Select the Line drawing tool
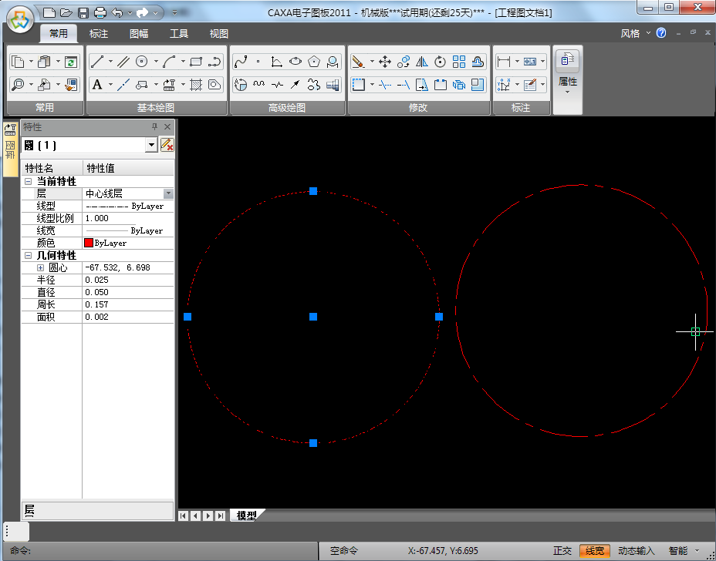The width and height of the screenshot is (716, 561). (97, 62)
